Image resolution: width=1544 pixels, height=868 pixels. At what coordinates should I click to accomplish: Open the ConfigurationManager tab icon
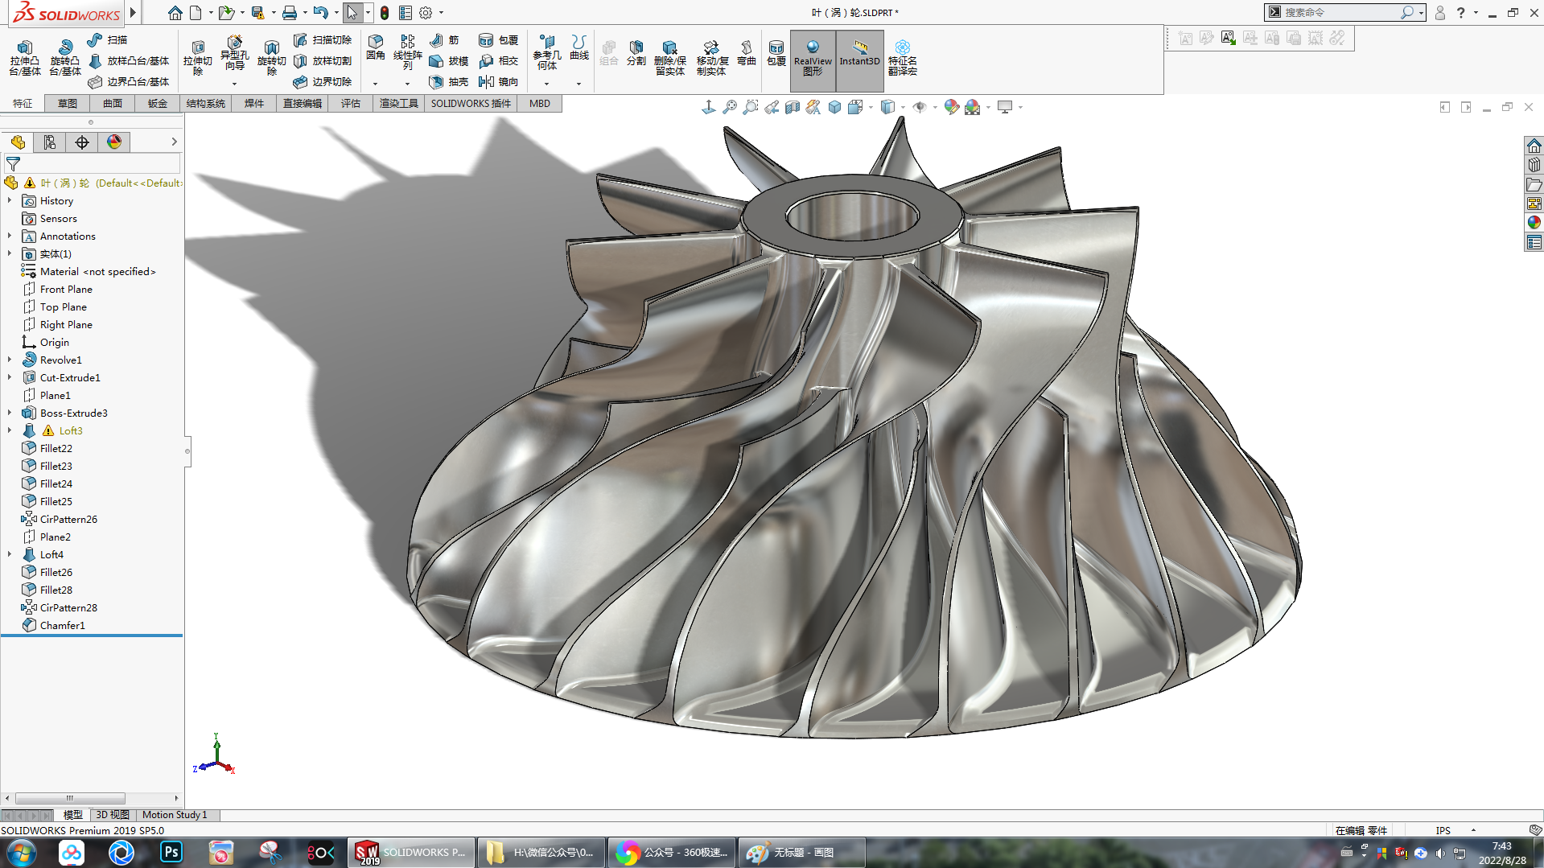[50, 142]
